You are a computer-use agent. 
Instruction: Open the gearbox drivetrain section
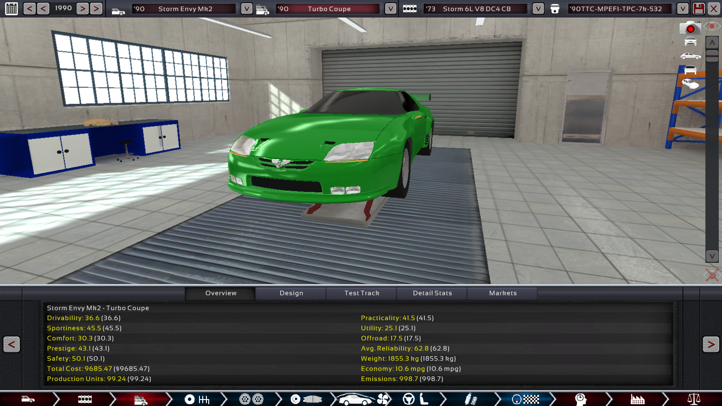pyautogui.click(x=197, y=399)
